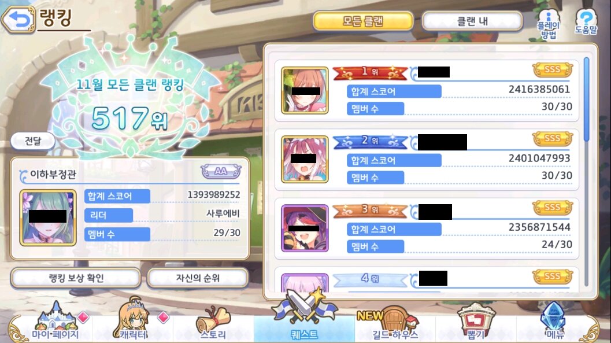
Task: Open the 플레이 방법 guide icon
Action: pyautogui.click(x=548, y=24)
